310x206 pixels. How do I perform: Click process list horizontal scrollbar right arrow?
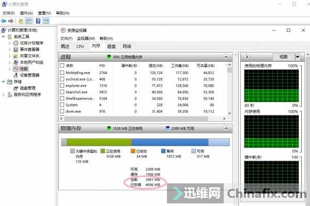tap(224, 118)
